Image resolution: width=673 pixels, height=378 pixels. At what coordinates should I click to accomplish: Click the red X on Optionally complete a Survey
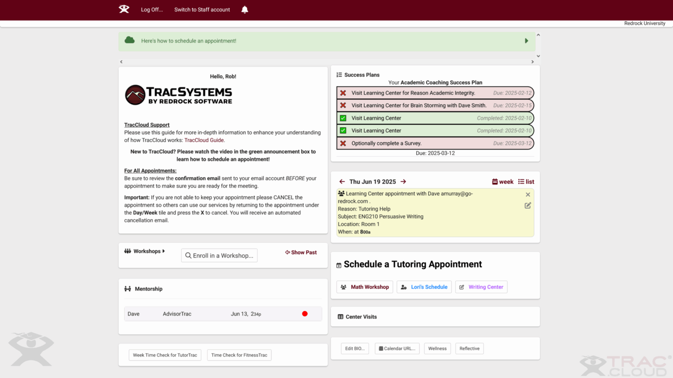(x=343, y=143)
